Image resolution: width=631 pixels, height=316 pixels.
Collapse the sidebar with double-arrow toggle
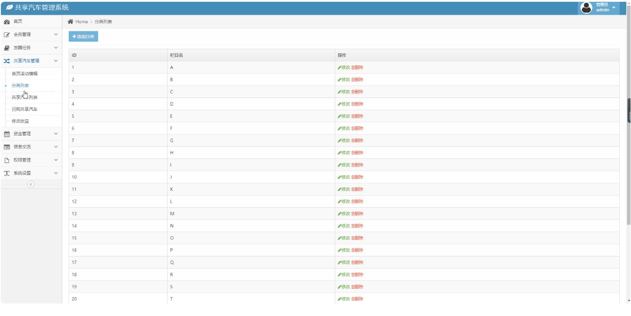coord(31,184)
